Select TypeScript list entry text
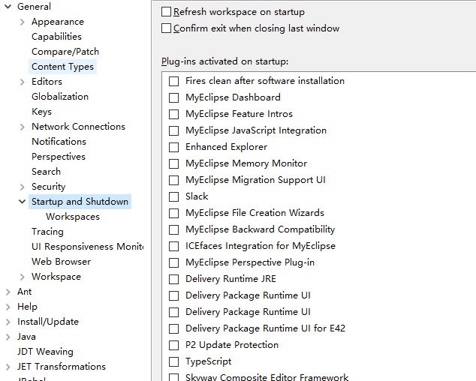This screenshot has height=381, width=476. click(208, 361)
